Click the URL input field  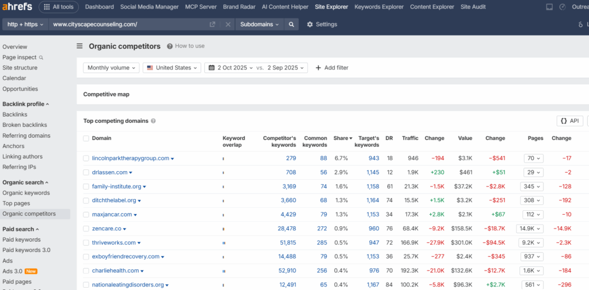128,24
